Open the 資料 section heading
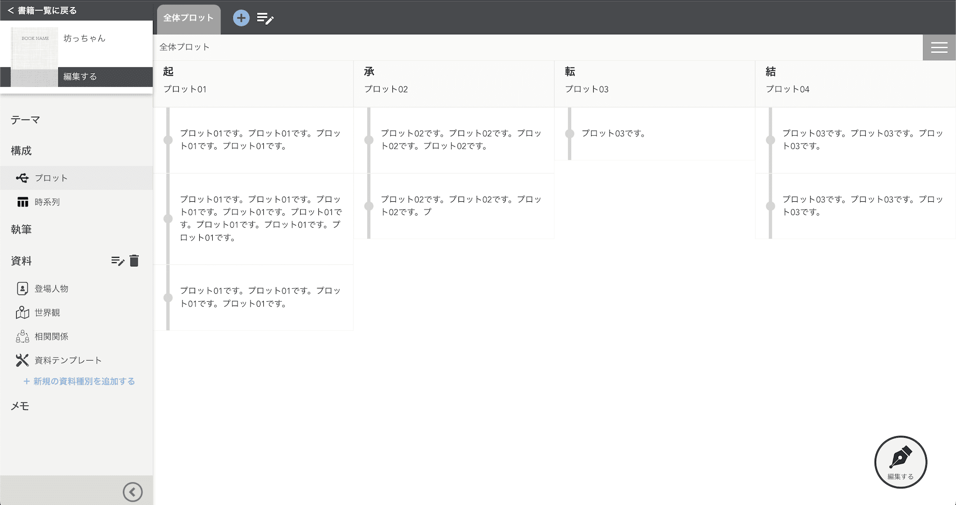 (21, 261)
